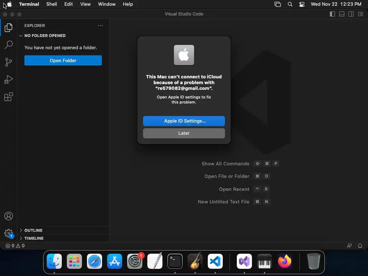The height and width of the screenshot is (276, 368).
Task: Open the Apple menu
Action: pyautogui.click(x=10, y=4)
